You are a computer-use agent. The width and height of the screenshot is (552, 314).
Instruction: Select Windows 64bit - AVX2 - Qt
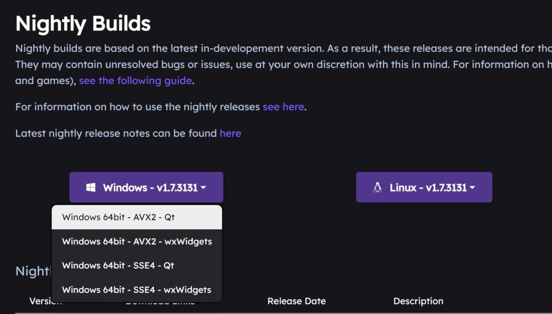coord(118,217)
